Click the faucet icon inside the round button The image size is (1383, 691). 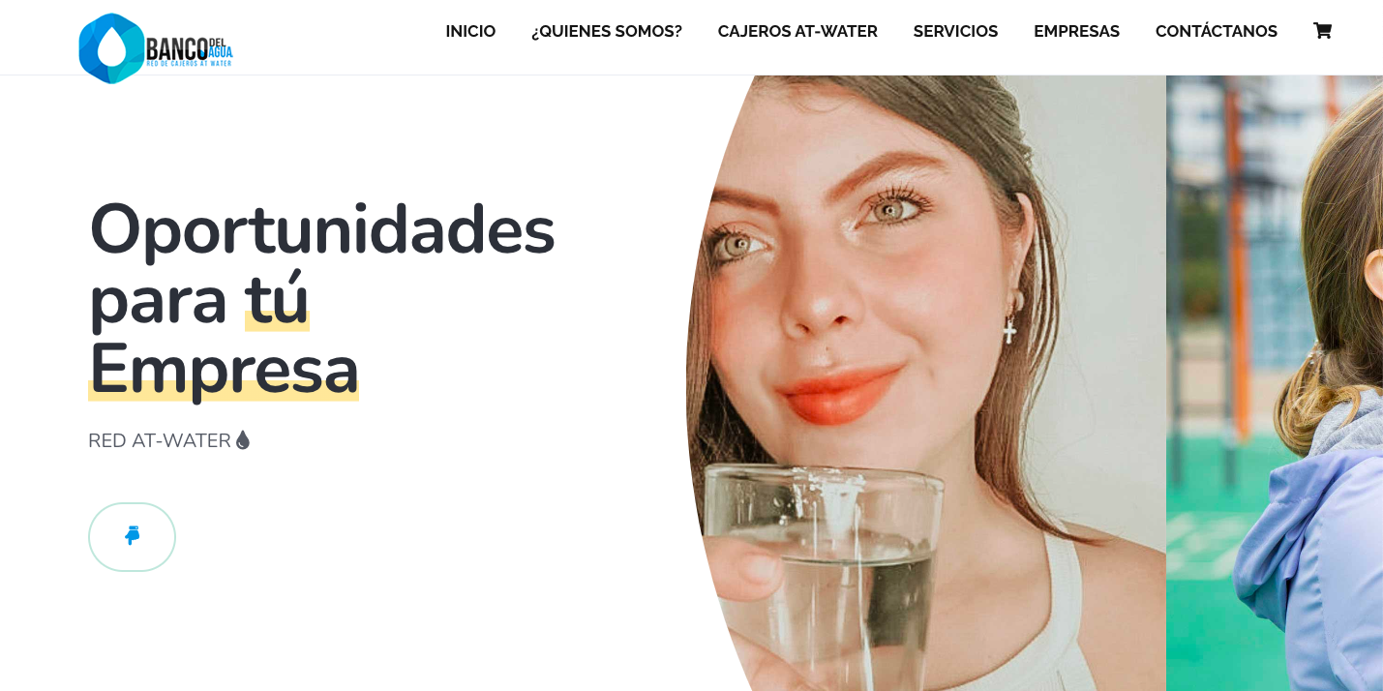click(x=133, y=536)
